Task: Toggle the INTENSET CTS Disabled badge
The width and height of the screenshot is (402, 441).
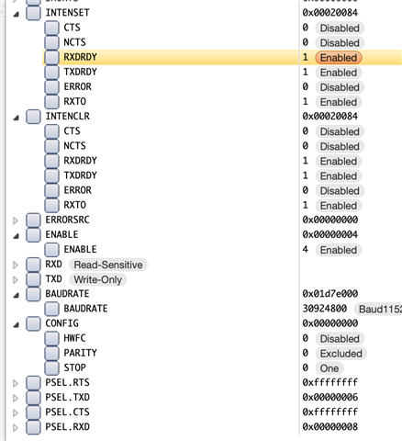Action: pos(340,28)
